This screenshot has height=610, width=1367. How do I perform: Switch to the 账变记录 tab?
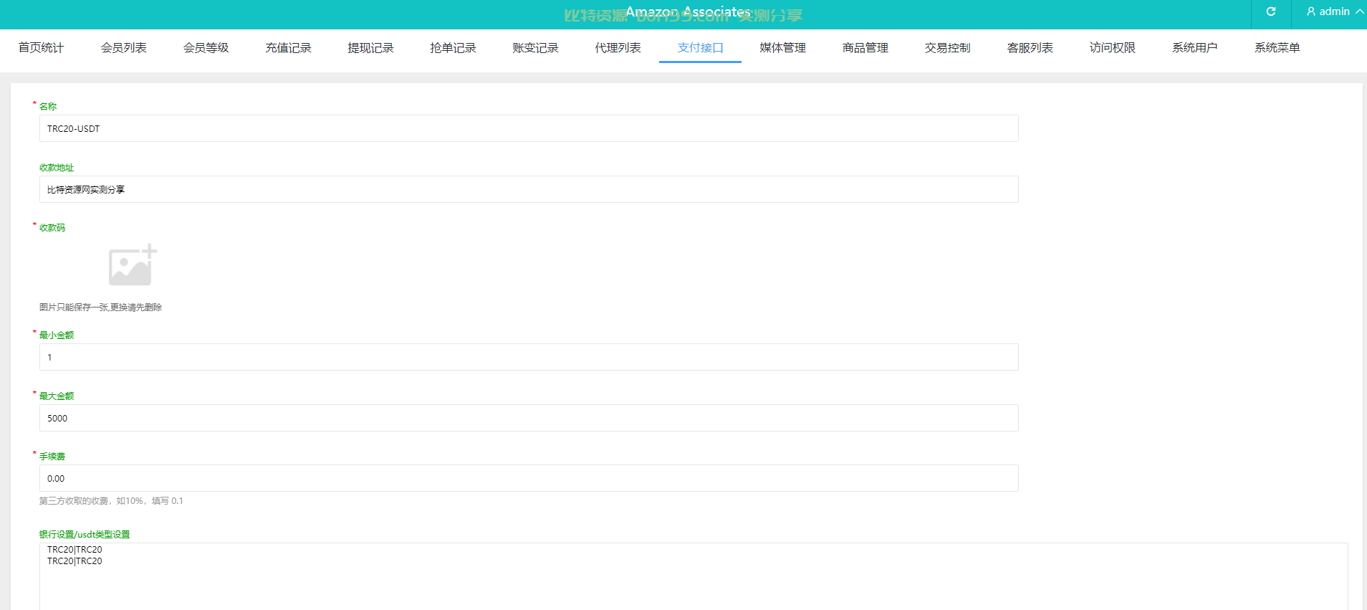click(535, 48)
